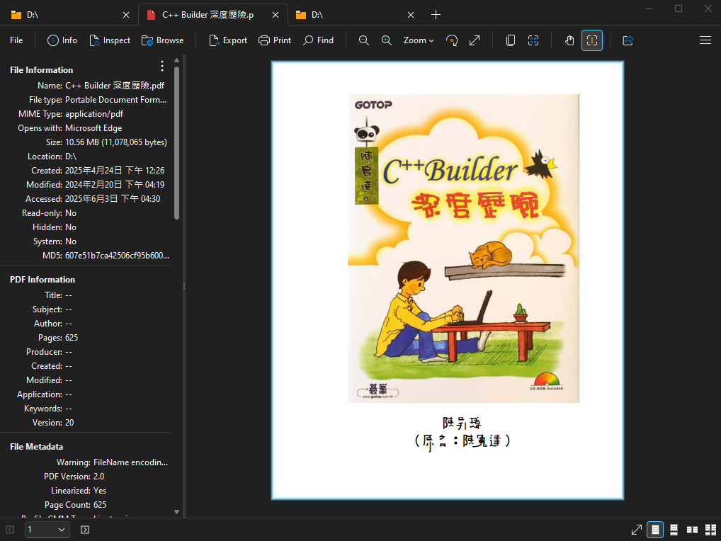This screenshot has width=721, height=541.
Task: Click the Version 20 value
Action: [x=69, y=423]
